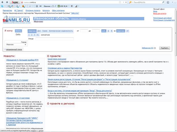This screenshot has width=177, height=132.
Task: Open the Каталоги menu link
Action: [x=46, y=10]
